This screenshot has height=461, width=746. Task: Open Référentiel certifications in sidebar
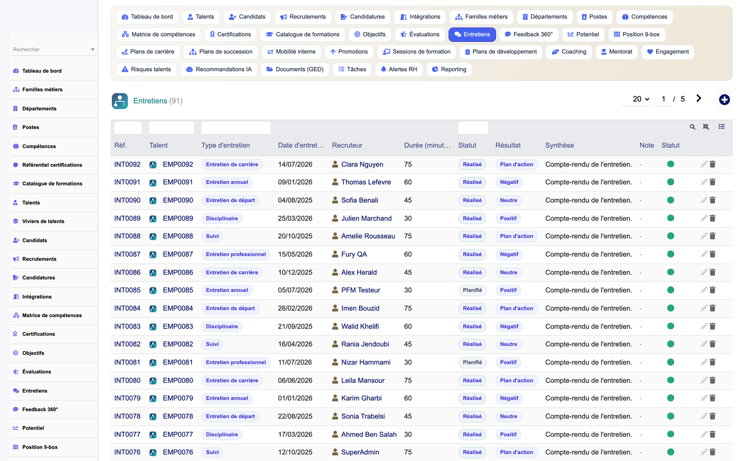[x=52, y=165]
